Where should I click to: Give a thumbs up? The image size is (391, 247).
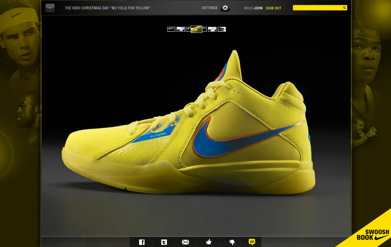click(209, 242)
